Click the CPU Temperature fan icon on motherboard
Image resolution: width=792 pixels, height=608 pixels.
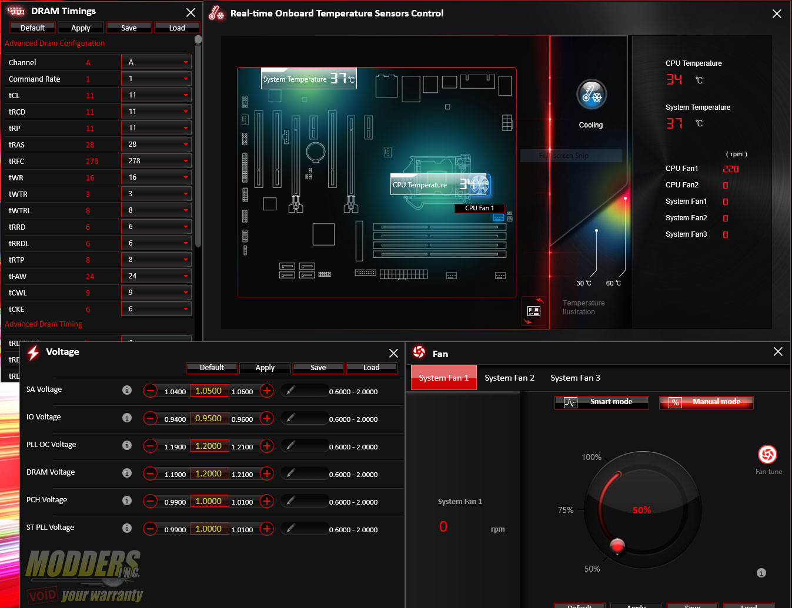tap(479, 184)
